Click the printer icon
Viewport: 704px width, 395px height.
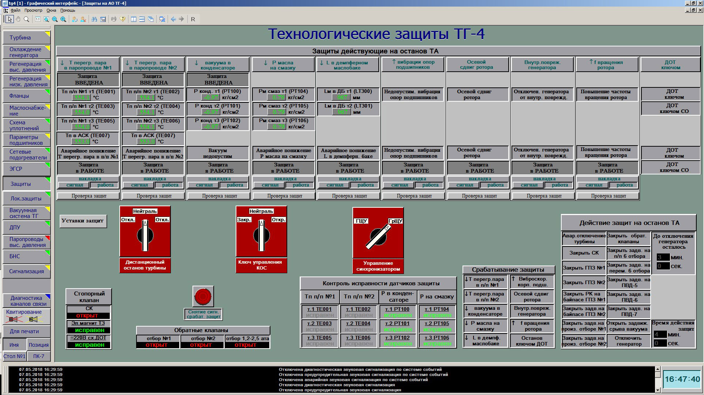click(114, 19)
